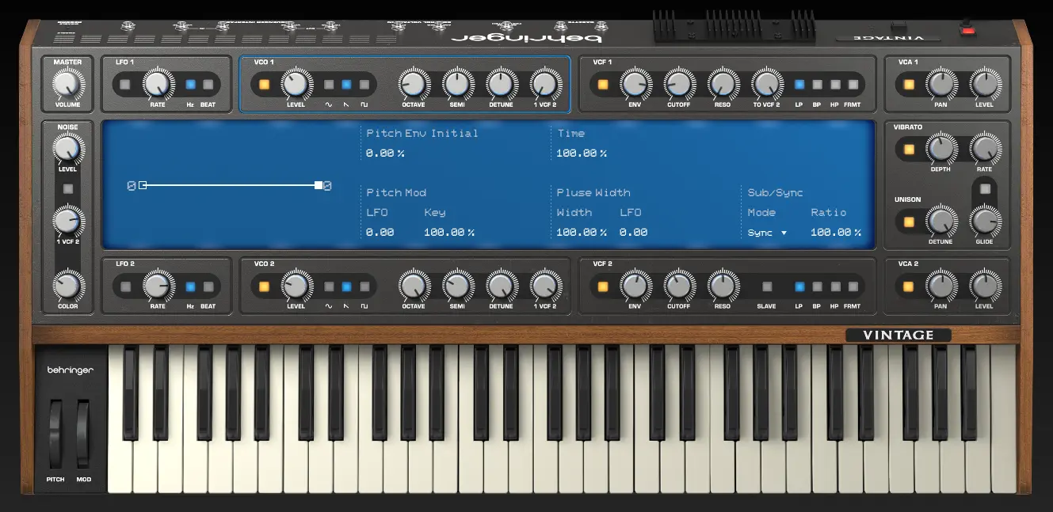Set LFO 2 rate mode to Hz
The width and height of the screenshot is (1053, 512).
click(190, 286)
